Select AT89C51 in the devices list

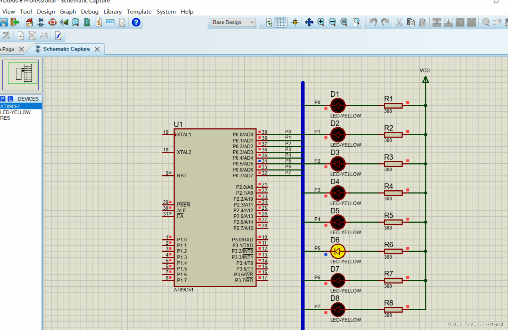[21, 106]
